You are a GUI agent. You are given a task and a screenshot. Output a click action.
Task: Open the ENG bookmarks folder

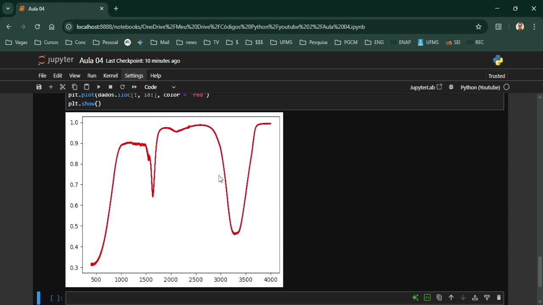(374, 42)
